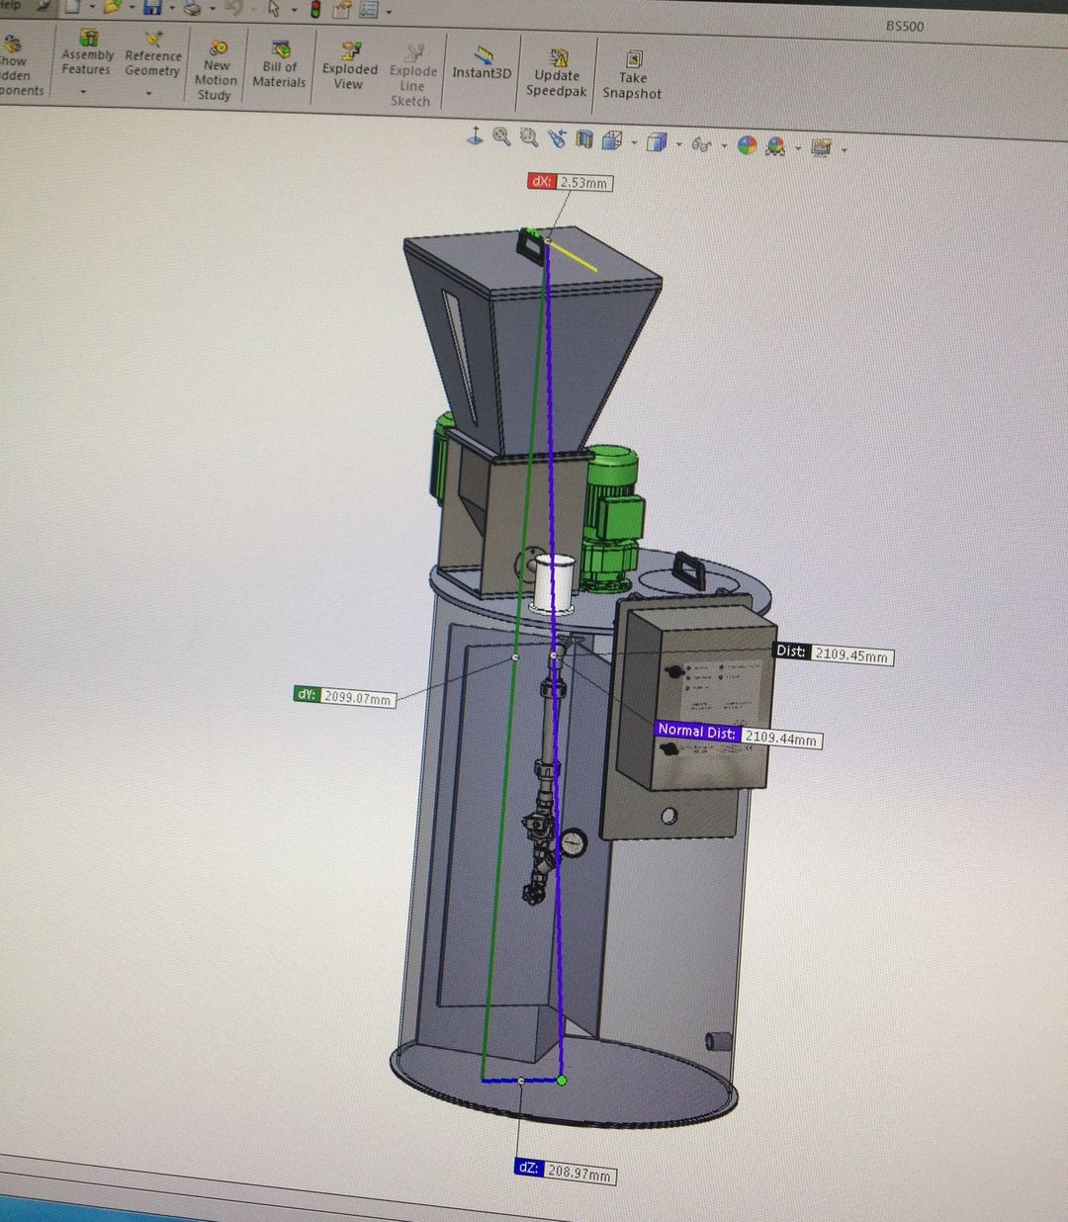Take Snapshot of the assembly
The height and width of the screenshot is (1222, 1068).
tap(632, 76)
